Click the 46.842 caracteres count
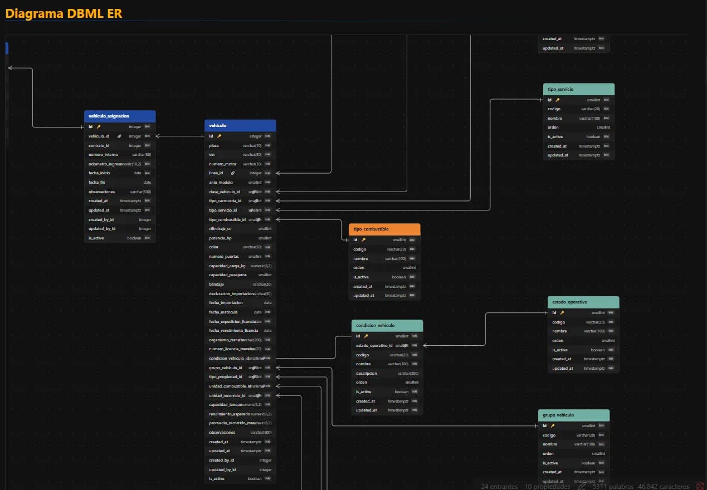 [664, 486]
